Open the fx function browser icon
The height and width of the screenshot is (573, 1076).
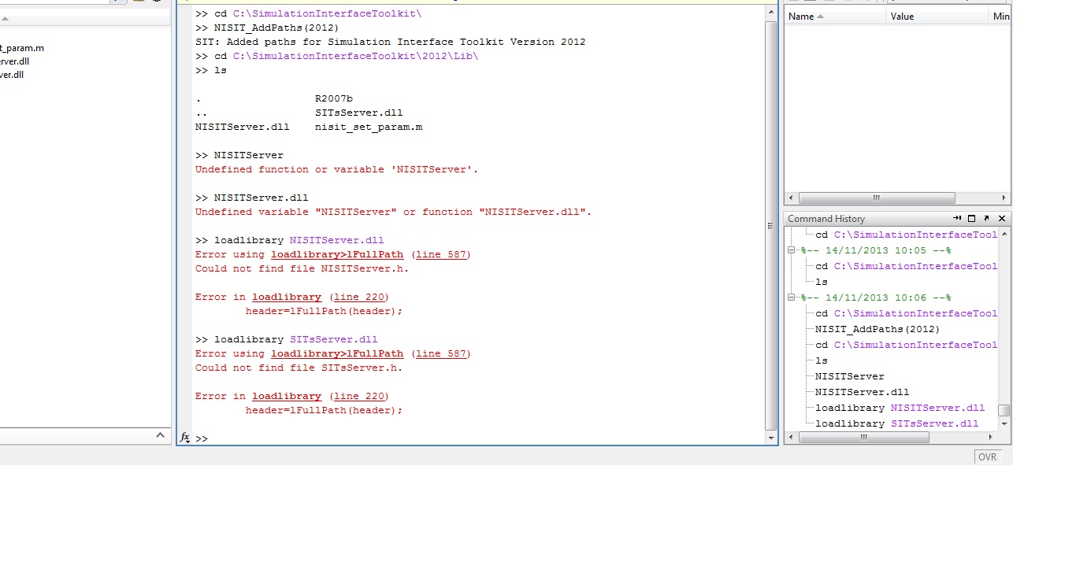184,438
